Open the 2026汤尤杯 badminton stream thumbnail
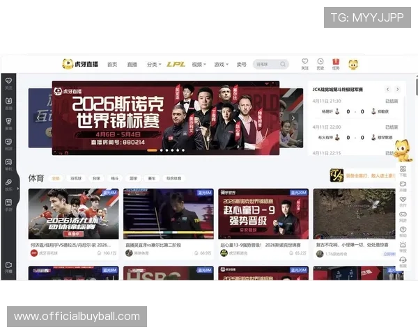The image size is (418, 334). tap(74, 214)
